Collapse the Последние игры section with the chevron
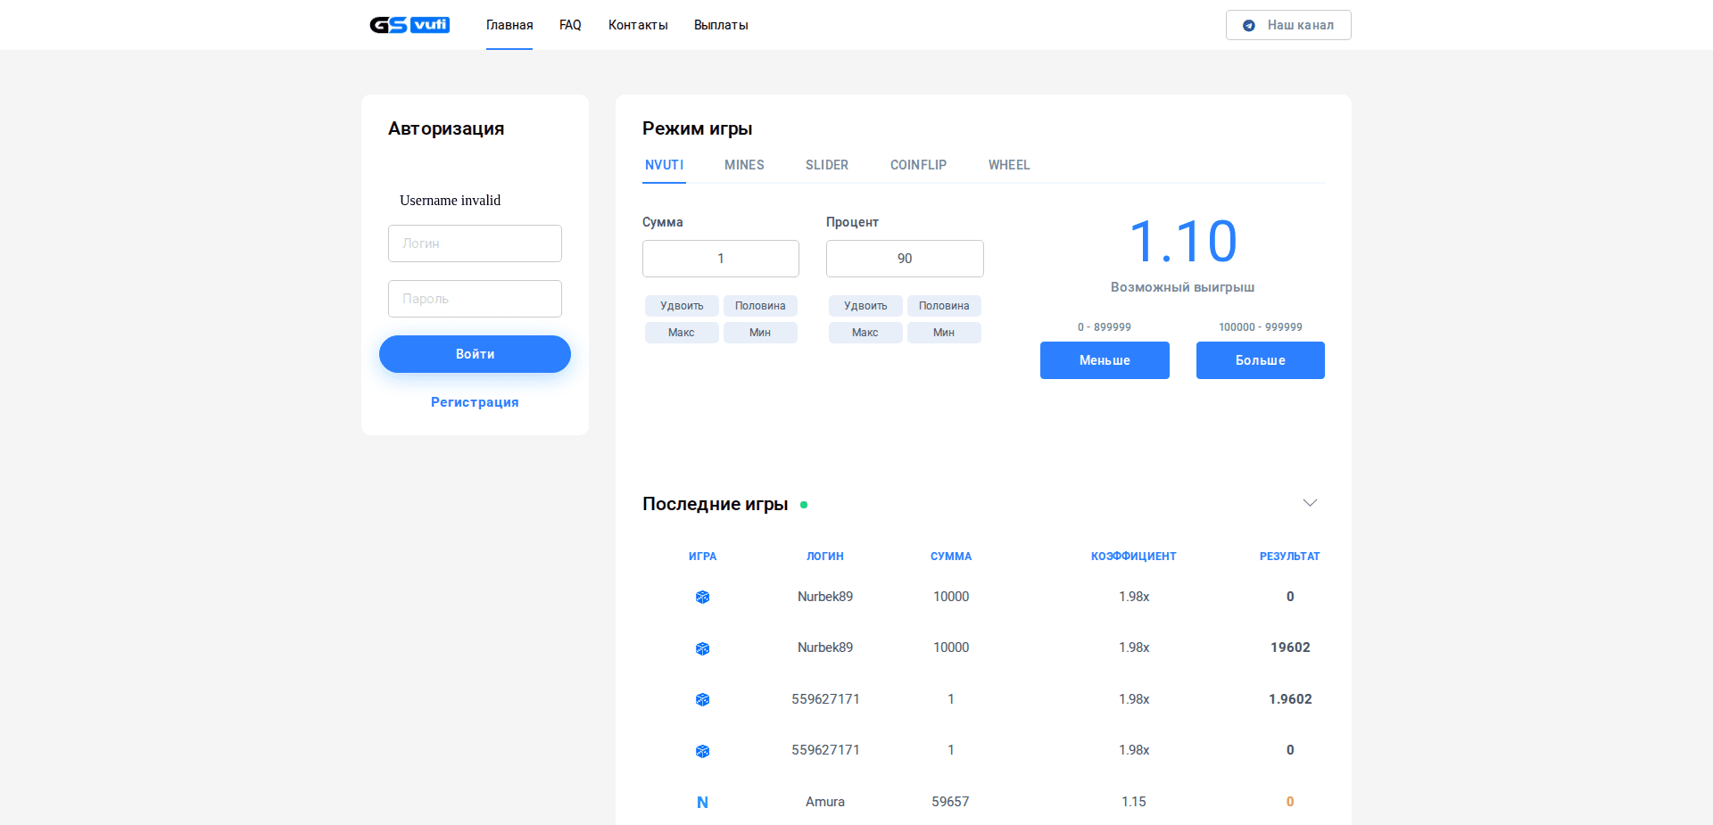Image resolution: width=1713 pixels, height=825 pixels. (x=1309, y=502)
